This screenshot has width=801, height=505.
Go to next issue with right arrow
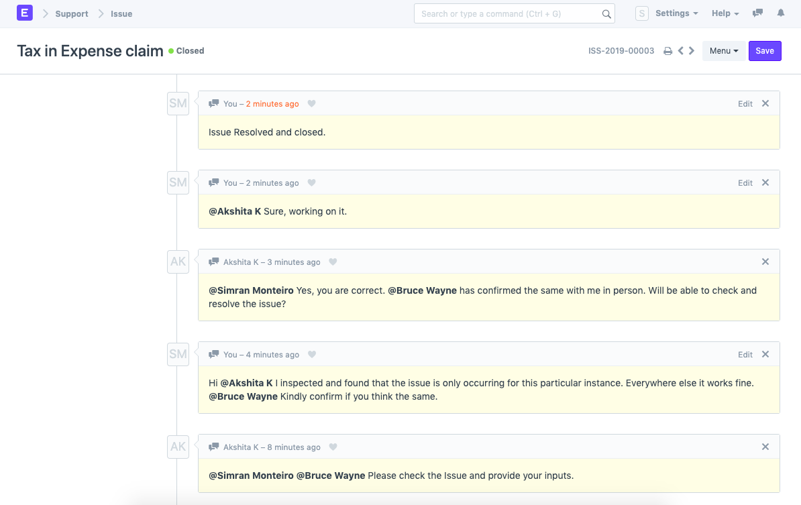pyautogui.click(x=692, y=51)
